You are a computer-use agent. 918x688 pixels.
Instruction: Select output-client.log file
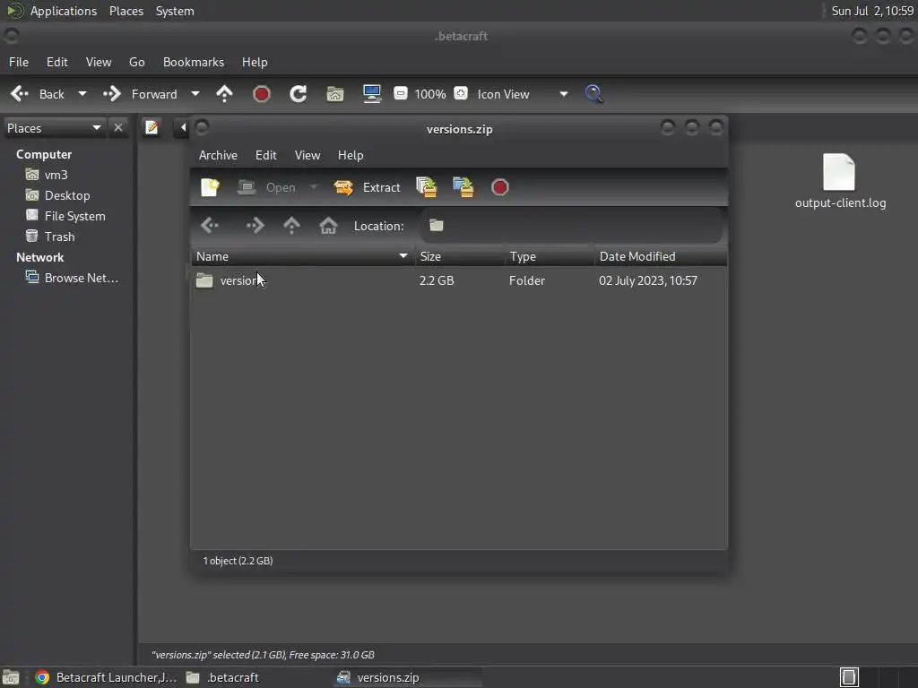(839, 181)
